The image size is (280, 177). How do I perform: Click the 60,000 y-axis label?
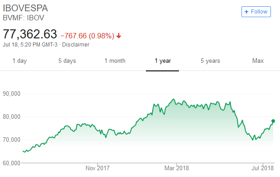[11, 163]
